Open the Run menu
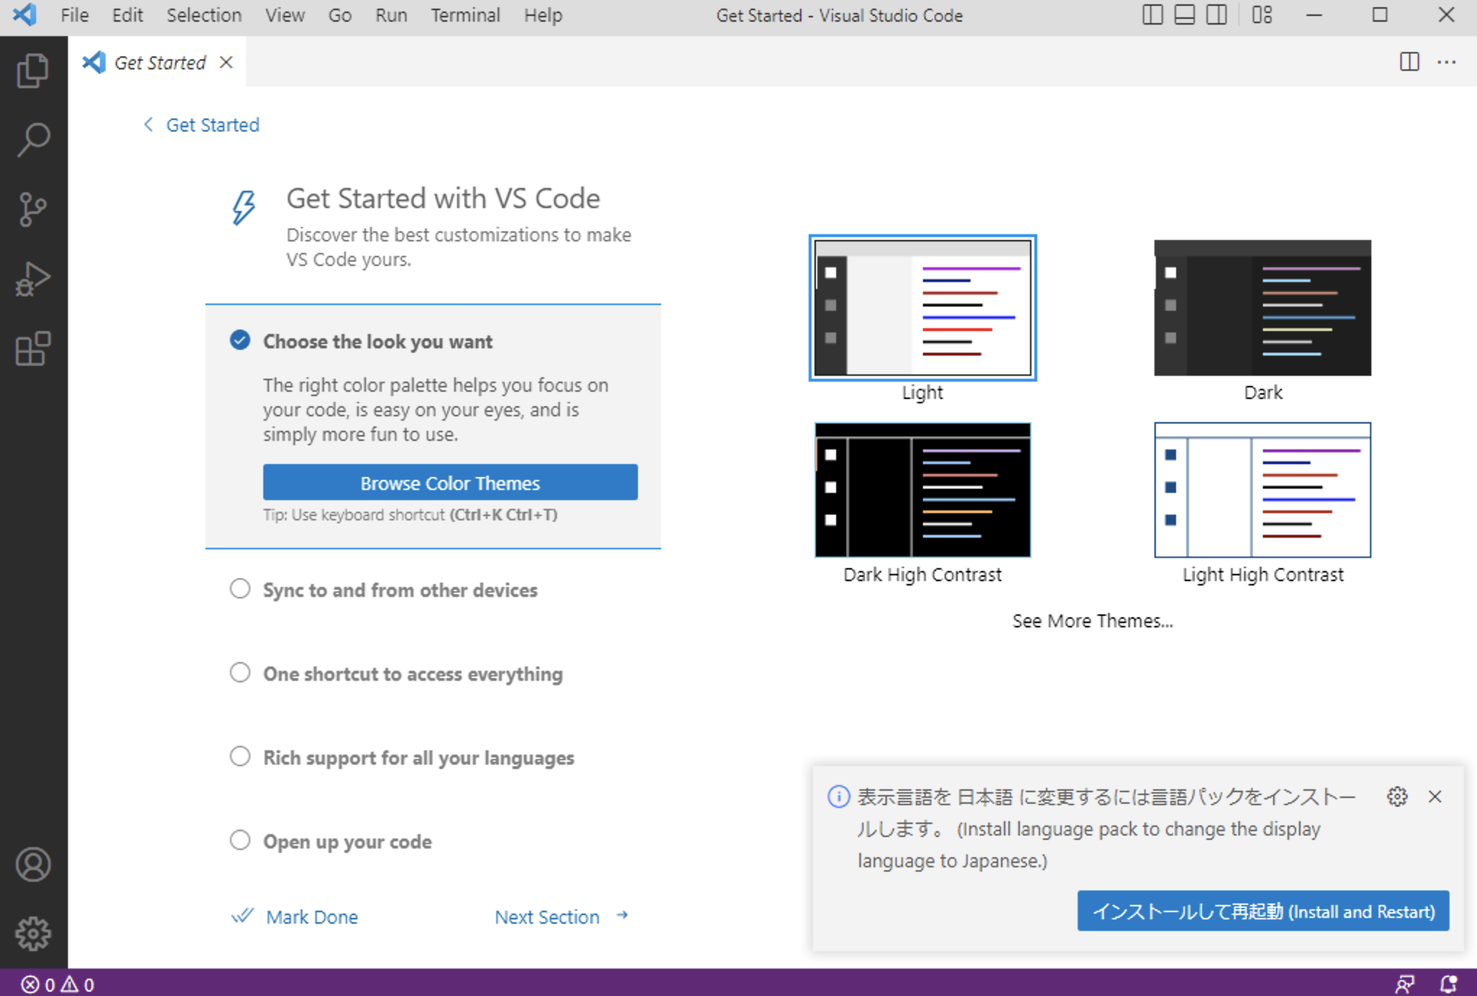Screen dimensions: 1477x996 [391, 15]
